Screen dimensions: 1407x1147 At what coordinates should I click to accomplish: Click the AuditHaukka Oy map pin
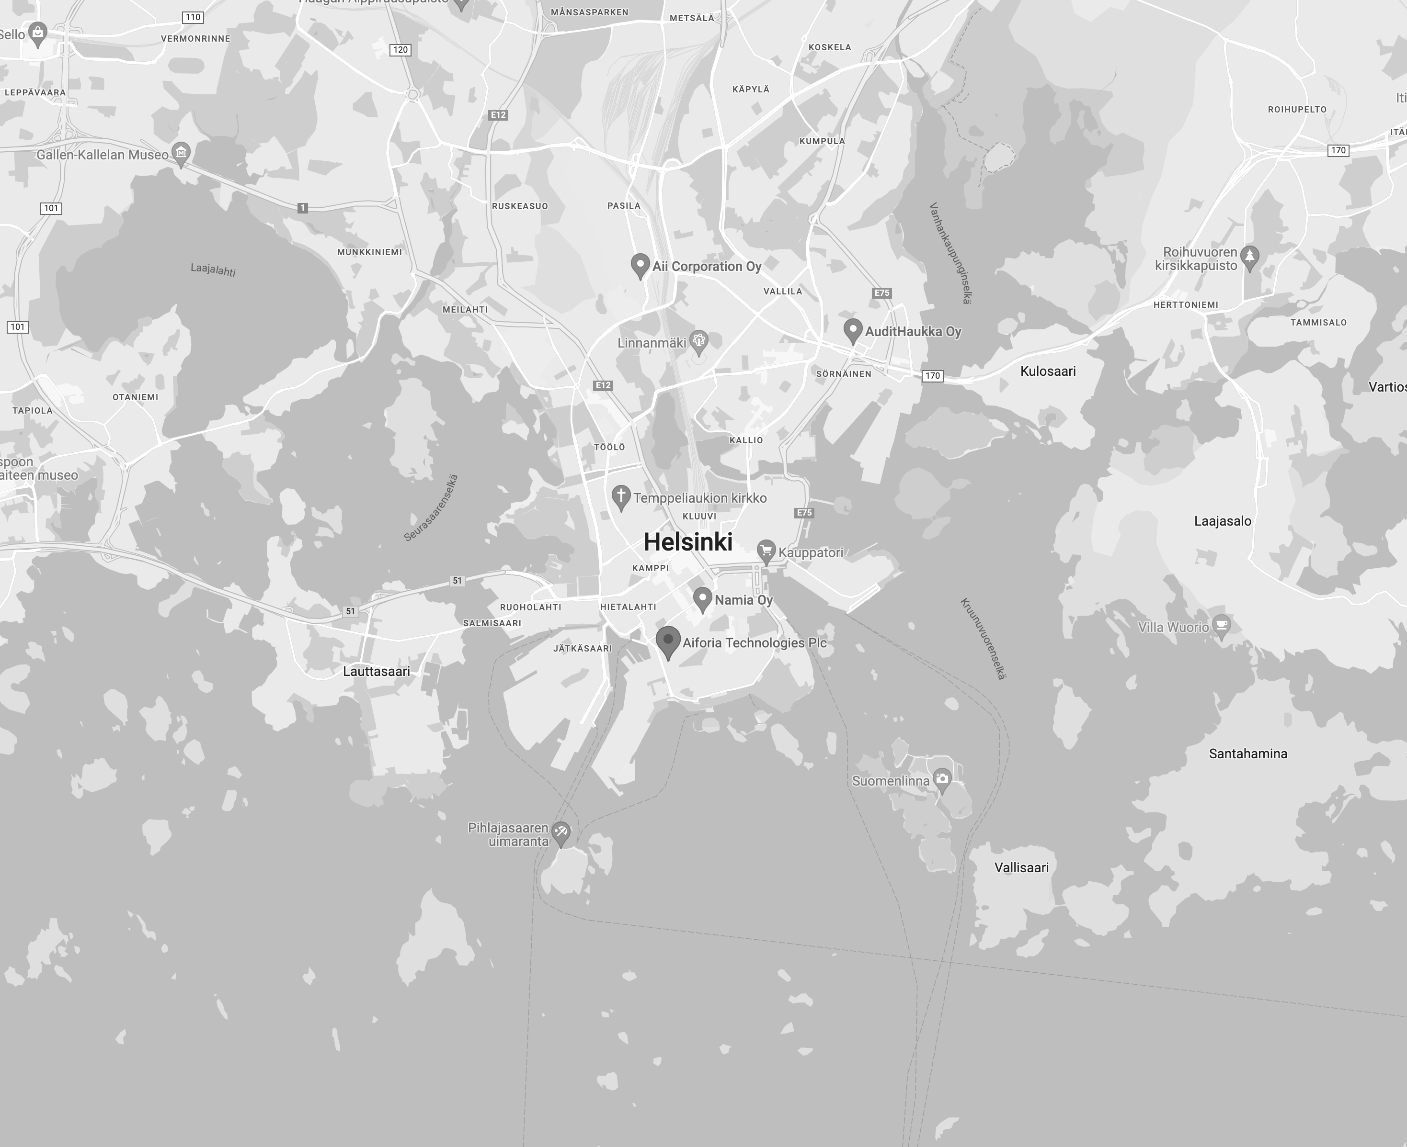click(x=853, y=331)
